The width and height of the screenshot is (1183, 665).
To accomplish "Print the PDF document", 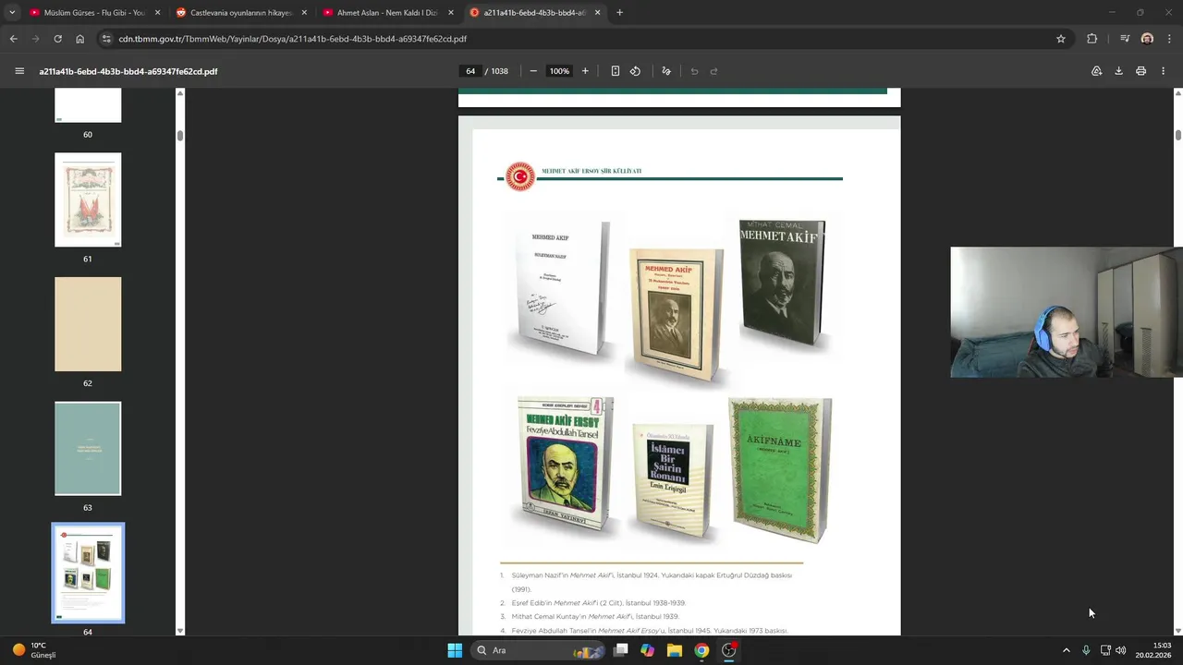I will tap(1140, 71).
